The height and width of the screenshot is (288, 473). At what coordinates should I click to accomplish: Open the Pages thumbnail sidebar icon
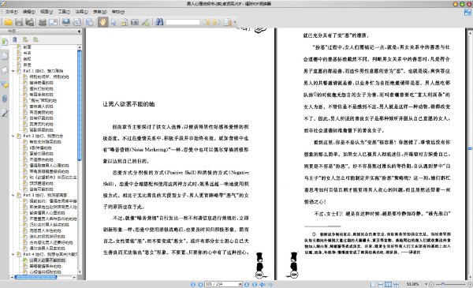coord(5,56)
